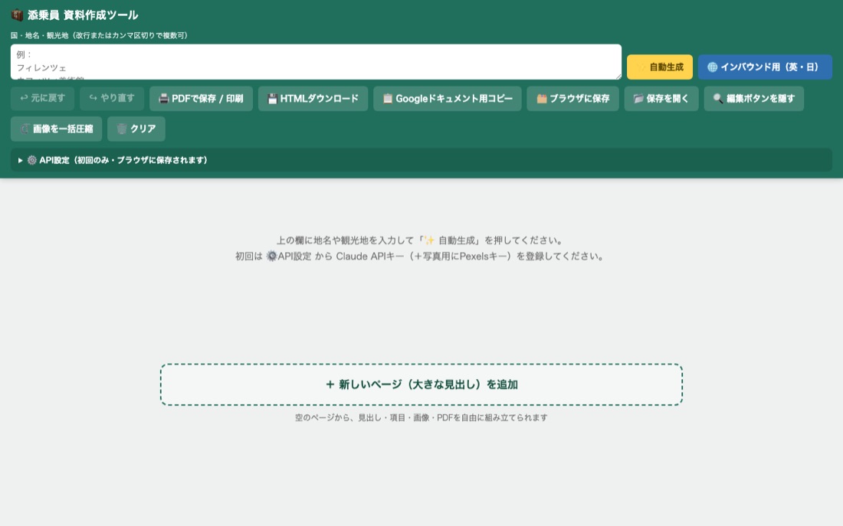Click the text mentioning Claude APIキー
The image size is (843, 526).
point(420,256)
